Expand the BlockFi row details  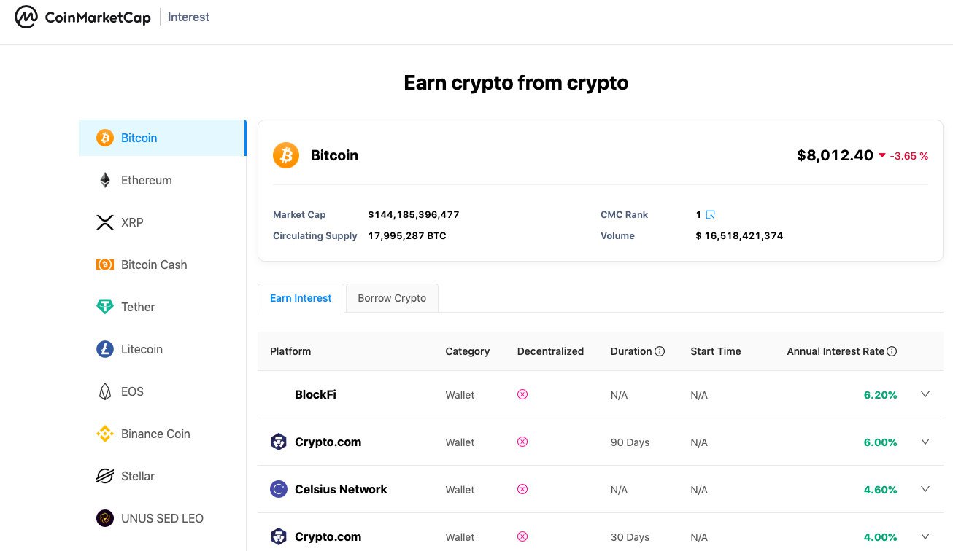[925, 394]
